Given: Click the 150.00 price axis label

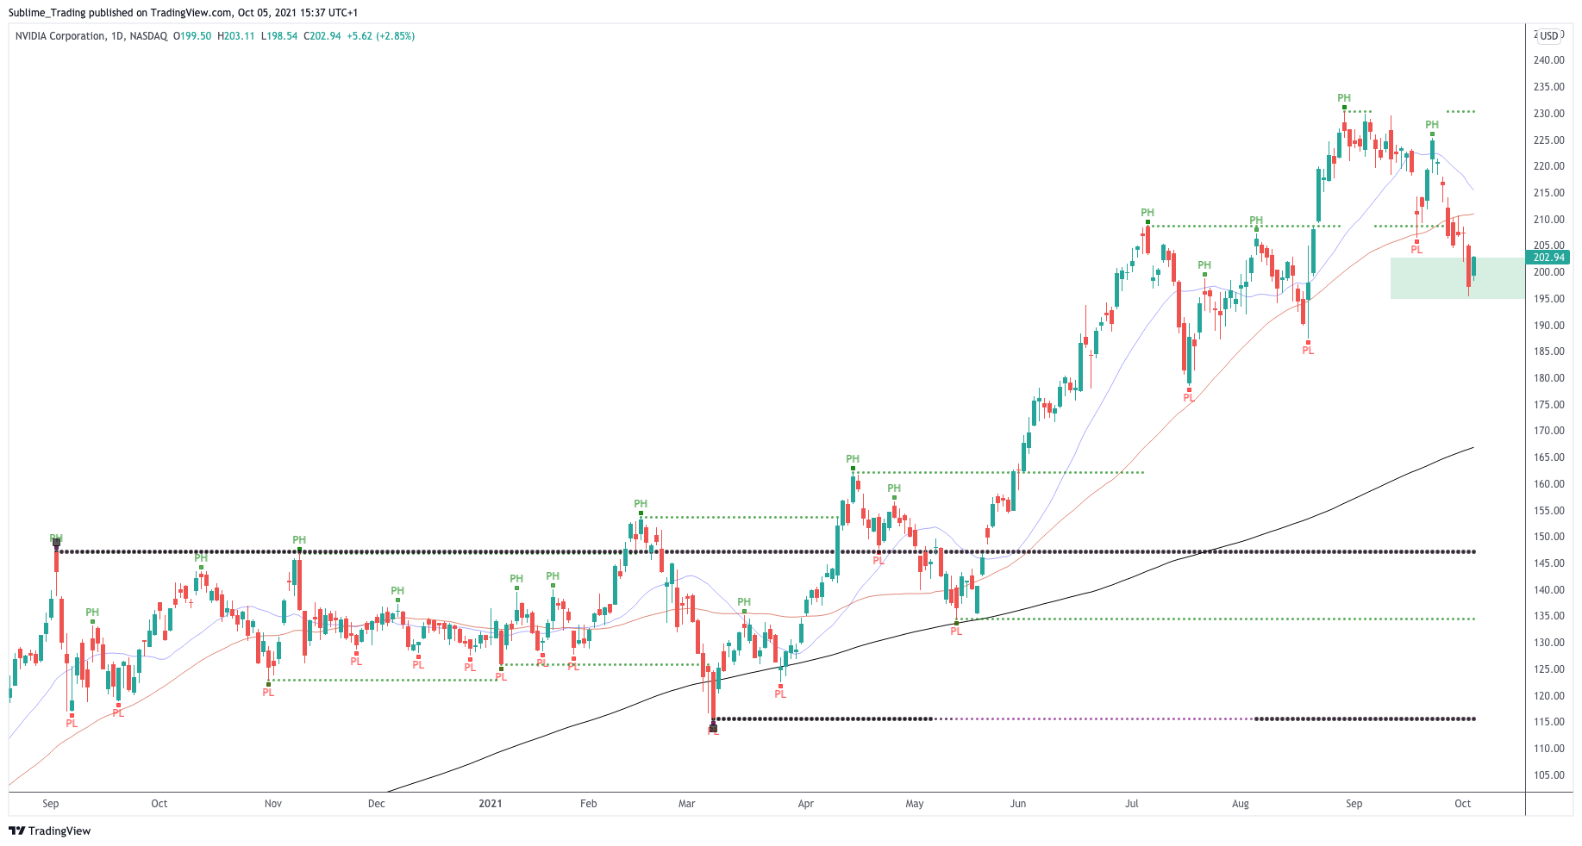Looking at the screenshot, I should coord(1548,537).
